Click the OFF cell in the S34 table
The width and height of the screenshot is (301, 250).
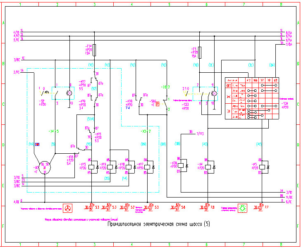coord(229,86)
